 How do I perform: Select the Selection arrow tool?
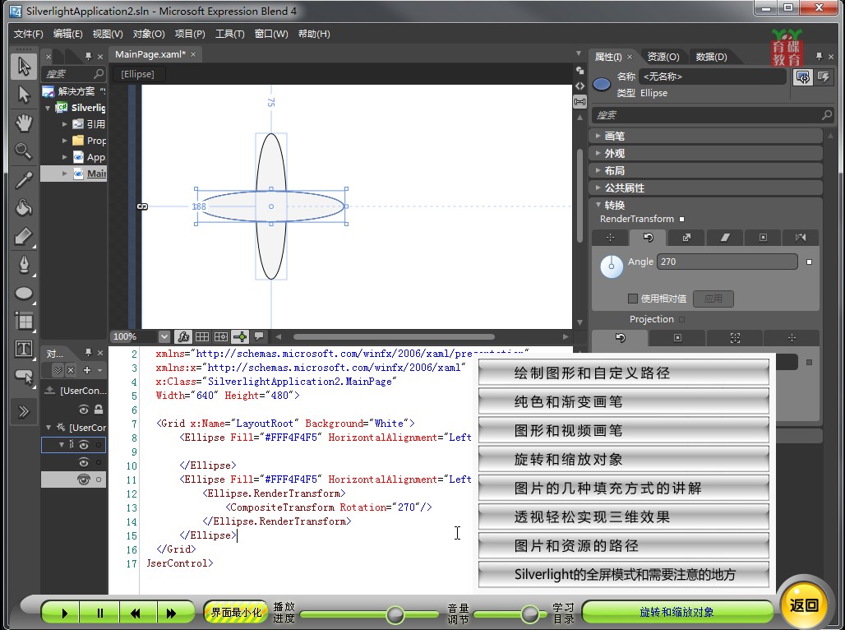click(24, 67)
